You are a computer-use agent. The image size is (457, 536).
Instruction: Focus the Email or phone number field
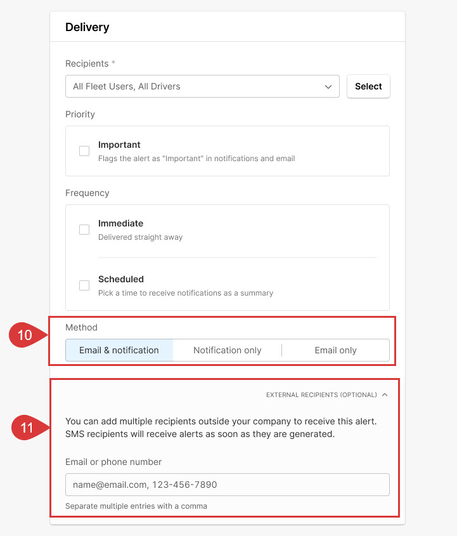tap(227, 485)
